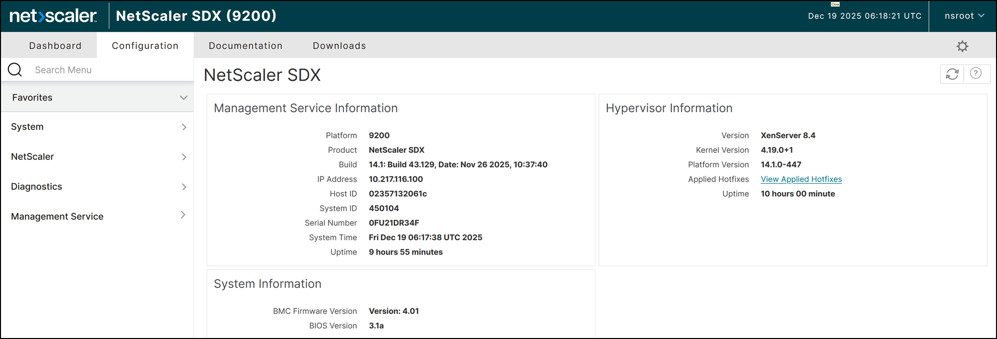Click Kernel Version value 4.19.0+1
The width and height of the screenshot is (997, 339).
point(777,150)
